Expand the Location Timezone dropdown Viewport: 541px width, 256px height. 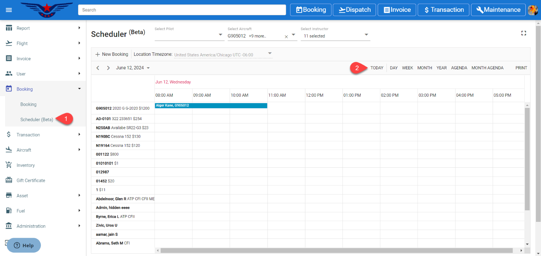click(x=269, y=53)
